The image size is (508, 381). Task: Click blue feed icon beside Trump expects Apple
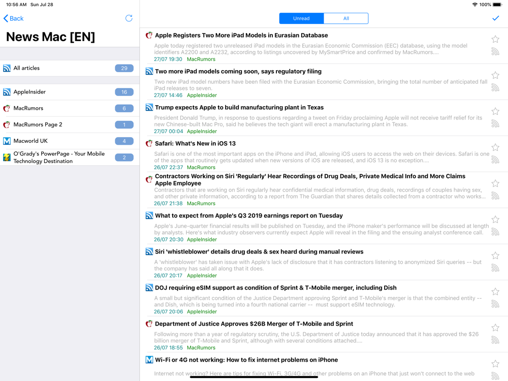pos(149,107)
